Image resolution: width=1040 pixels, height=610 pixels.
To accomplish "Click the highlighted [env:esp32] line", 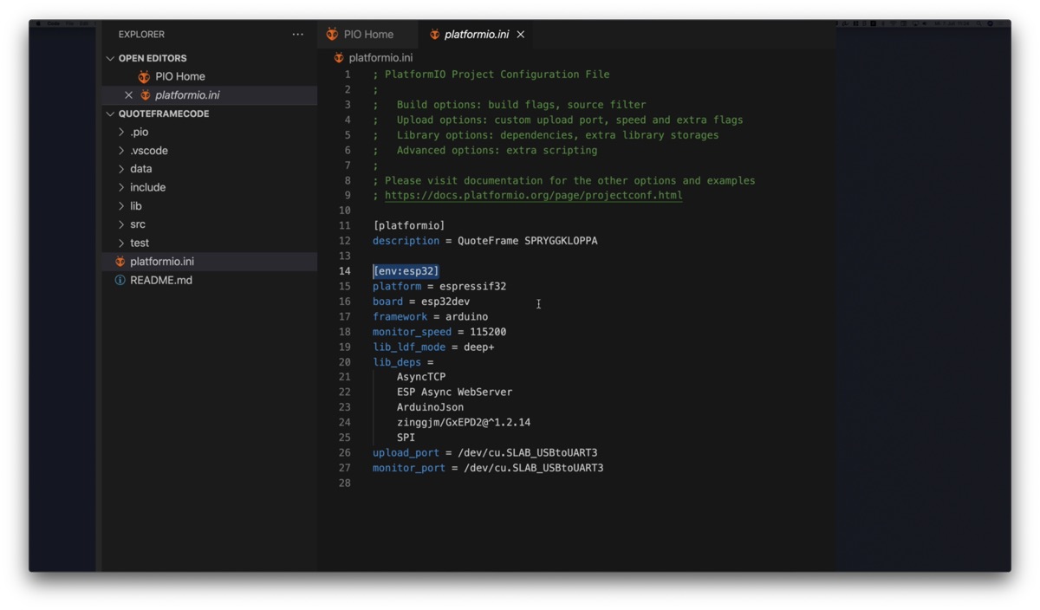I will (x=406, y=271).
